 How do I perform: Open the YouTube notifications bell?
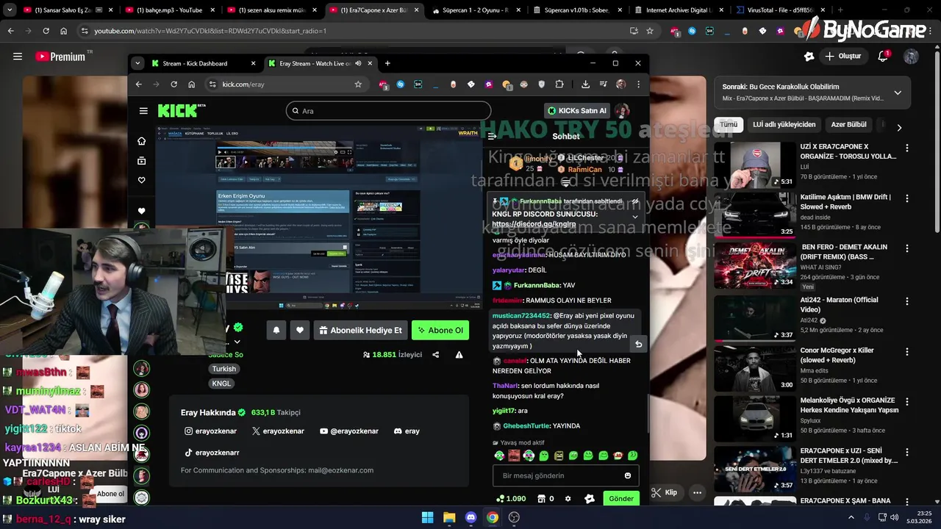[x=883, y=57]
